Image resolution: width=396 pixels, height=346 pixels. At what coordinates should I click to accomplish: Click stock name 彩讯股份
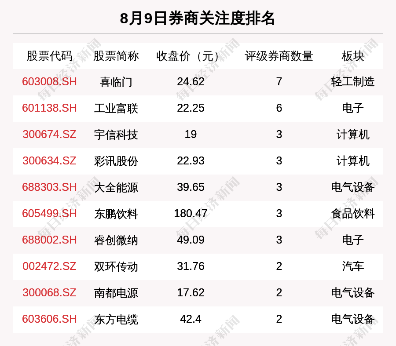click(x=116, y=161)
